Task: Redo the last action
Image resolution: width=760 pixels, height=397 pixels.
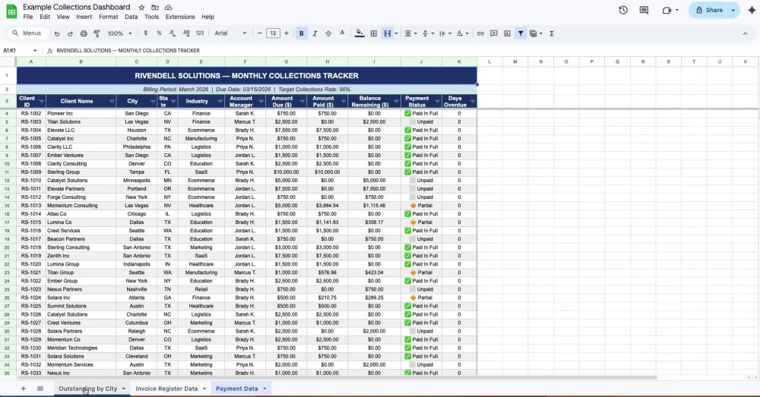Action: coord(70,33)
